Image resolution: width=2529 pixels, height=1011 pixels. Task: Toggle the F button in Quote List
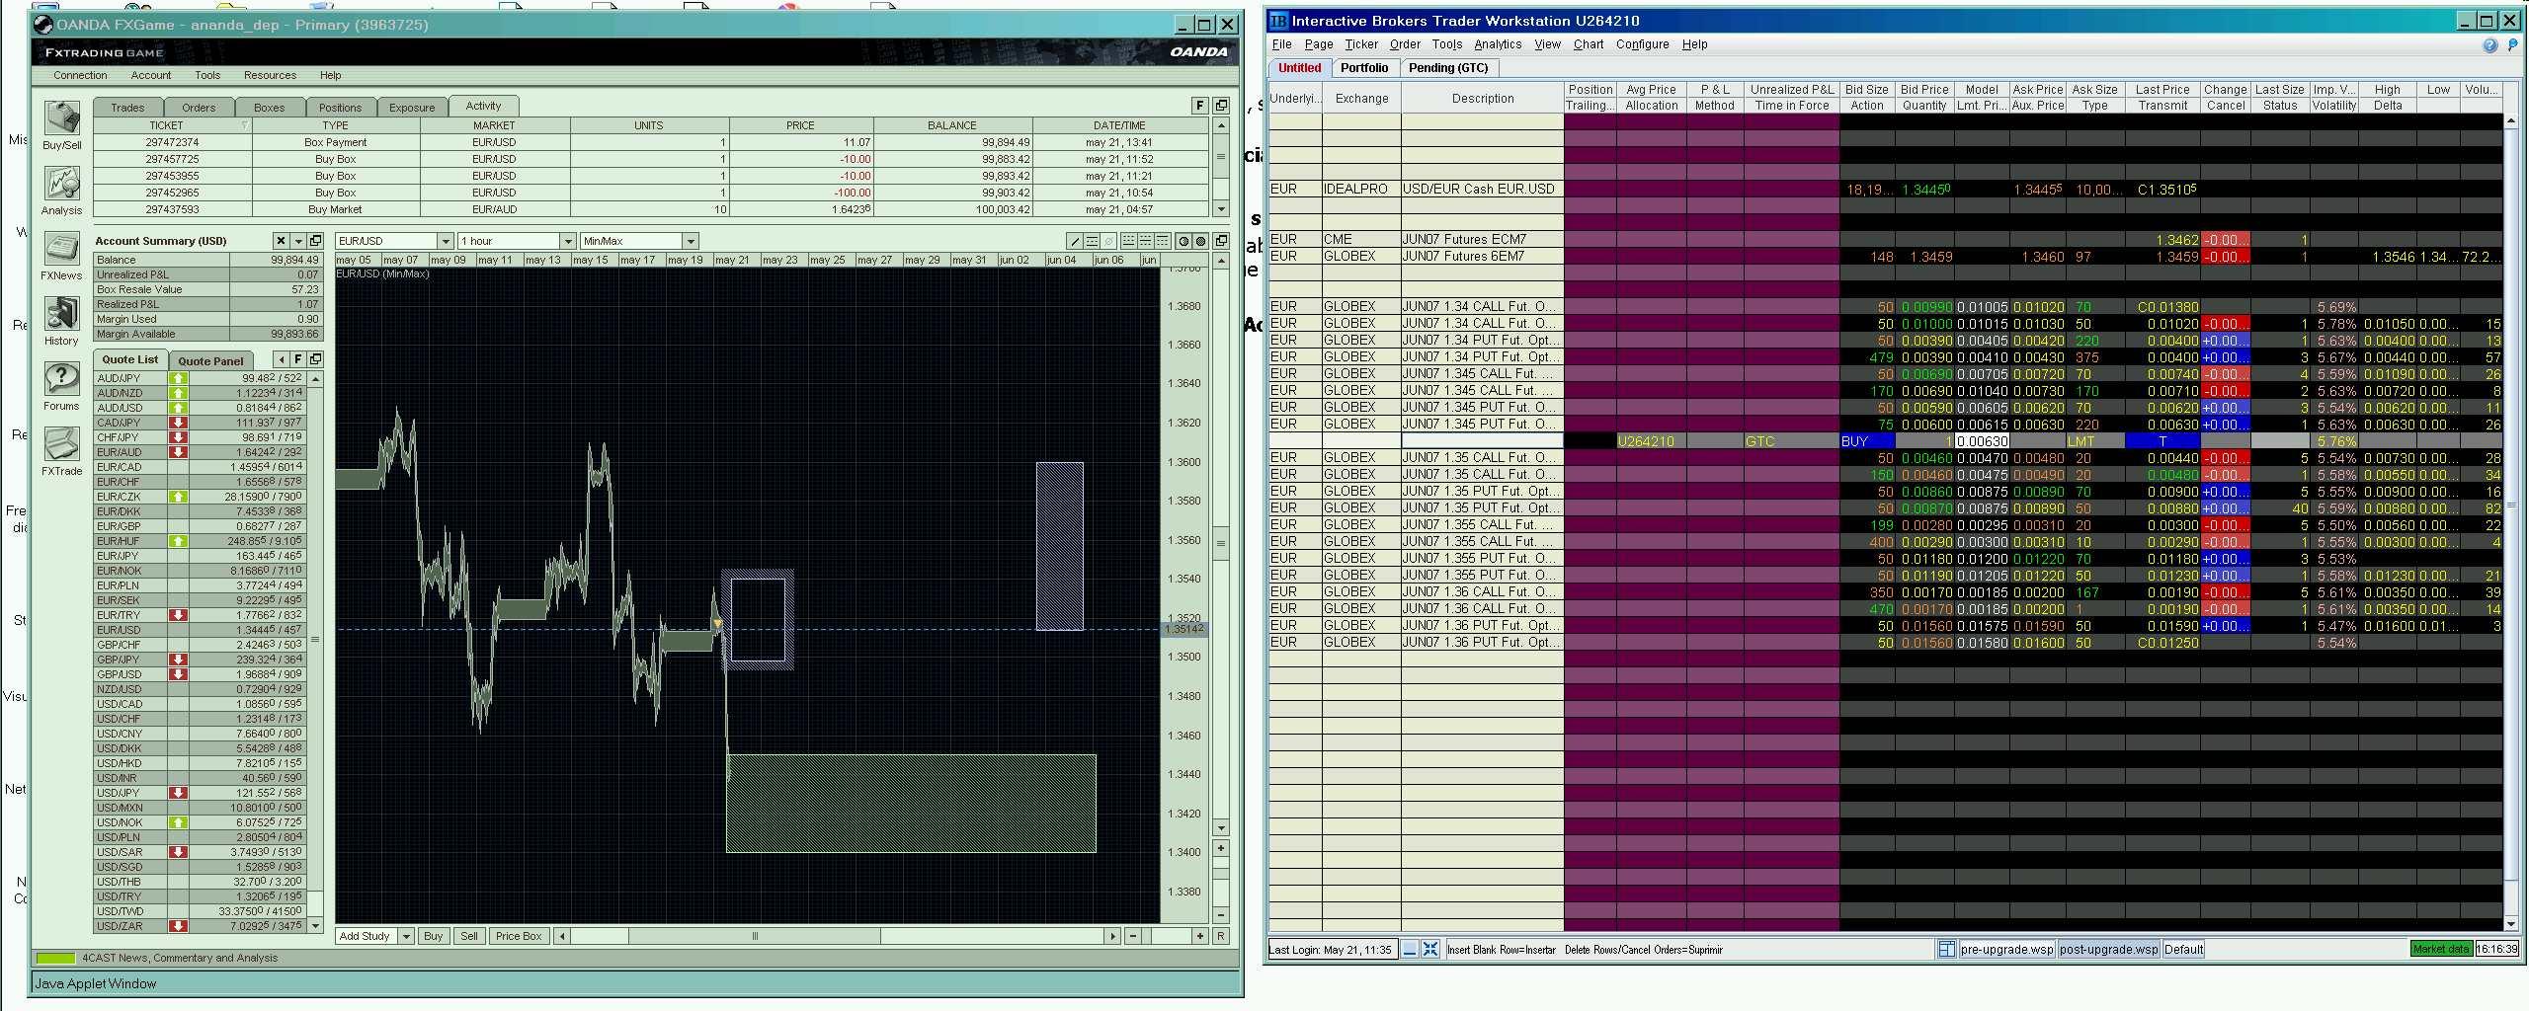coord(298,359)
